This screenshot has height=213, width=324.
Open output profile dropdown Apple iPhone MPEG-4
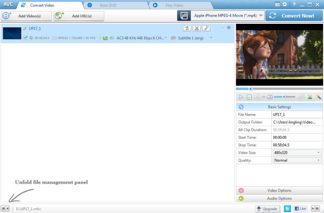click(x=228, y=15)
